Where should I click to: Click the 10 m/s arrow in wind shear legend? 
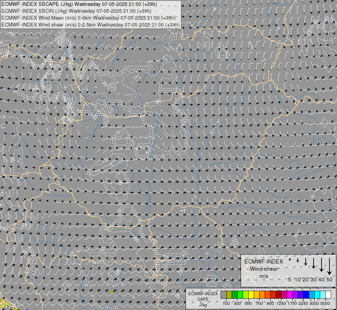[x=298, y=260]
